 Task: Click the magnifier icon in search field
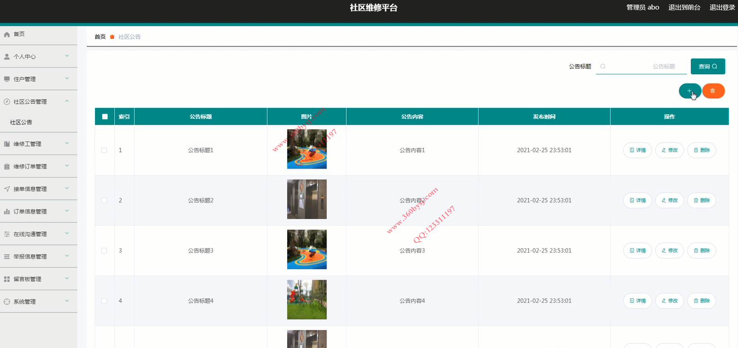pyautogui.click(x=603, y=67)
